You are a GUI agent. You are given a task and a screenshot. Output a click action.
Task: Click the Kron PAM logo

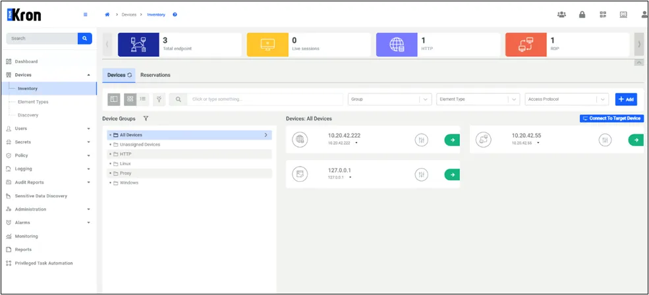click(24, 15)
